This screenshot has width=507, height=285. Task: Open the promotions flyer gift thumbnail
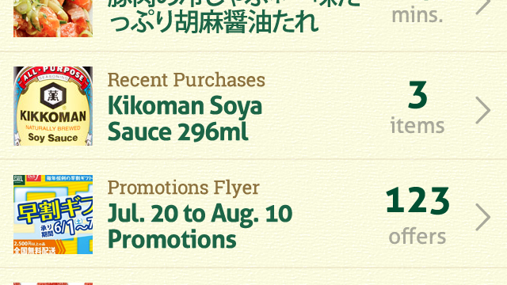tap(53, 215)
